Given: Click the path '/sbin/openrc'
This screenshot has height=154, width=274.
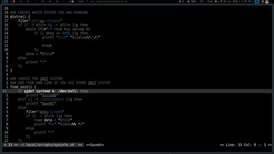Looking at the screenshot, I should point(52,99).
